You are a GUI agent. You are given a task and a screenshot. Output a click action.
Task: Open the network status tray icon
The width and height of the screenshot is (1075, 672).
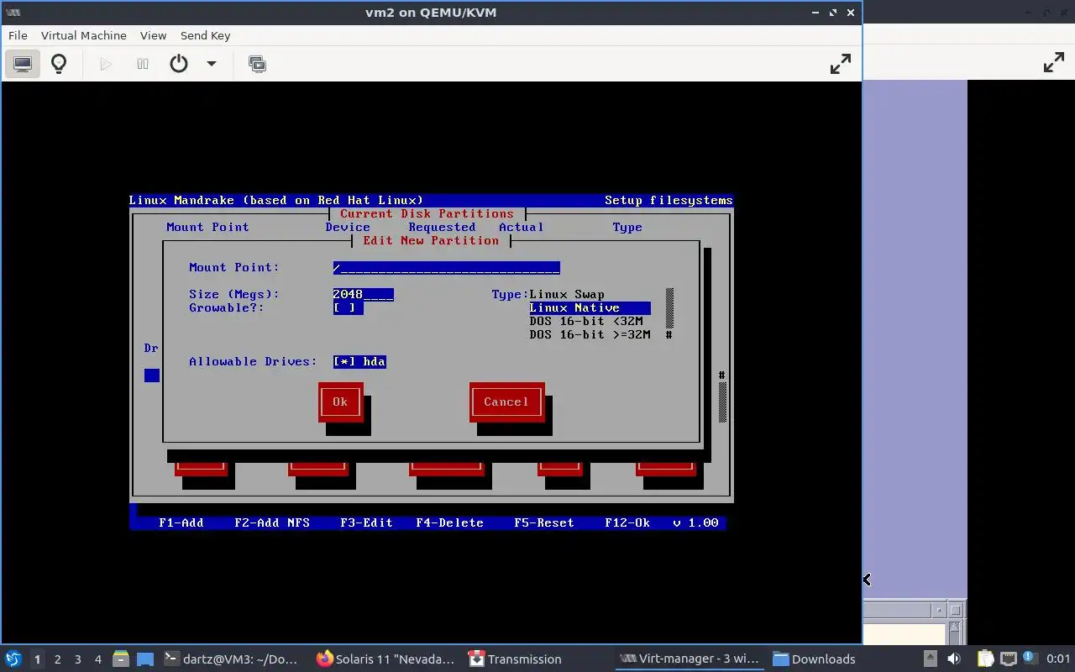[1008, 659]
